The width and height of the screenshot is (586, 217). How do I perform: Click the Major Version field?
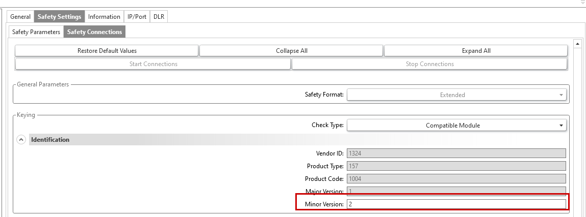click(456, 192)
